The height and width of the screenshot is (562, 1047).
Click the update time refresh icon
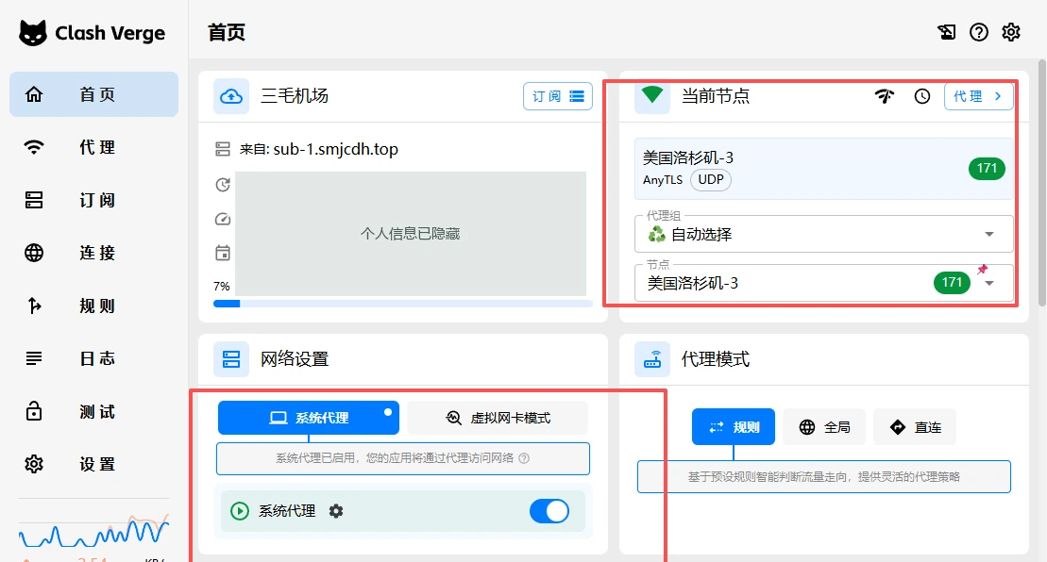point(223,185)
